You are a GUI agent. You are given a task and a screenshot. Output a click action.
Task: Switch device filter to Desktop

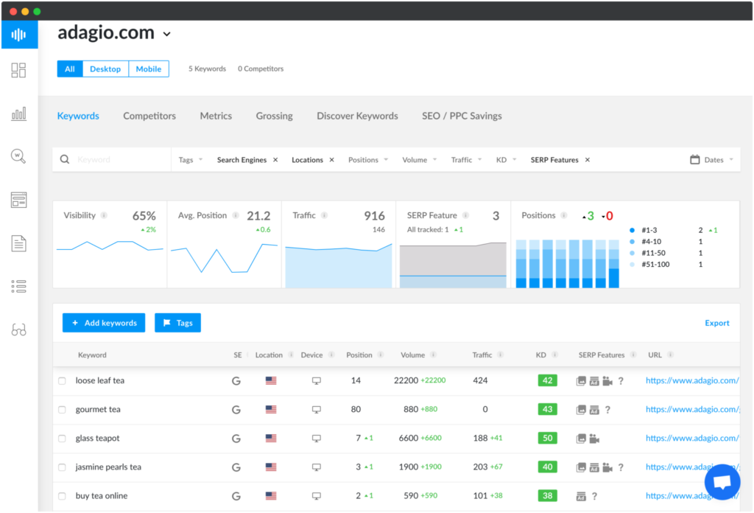pos(105,69)
